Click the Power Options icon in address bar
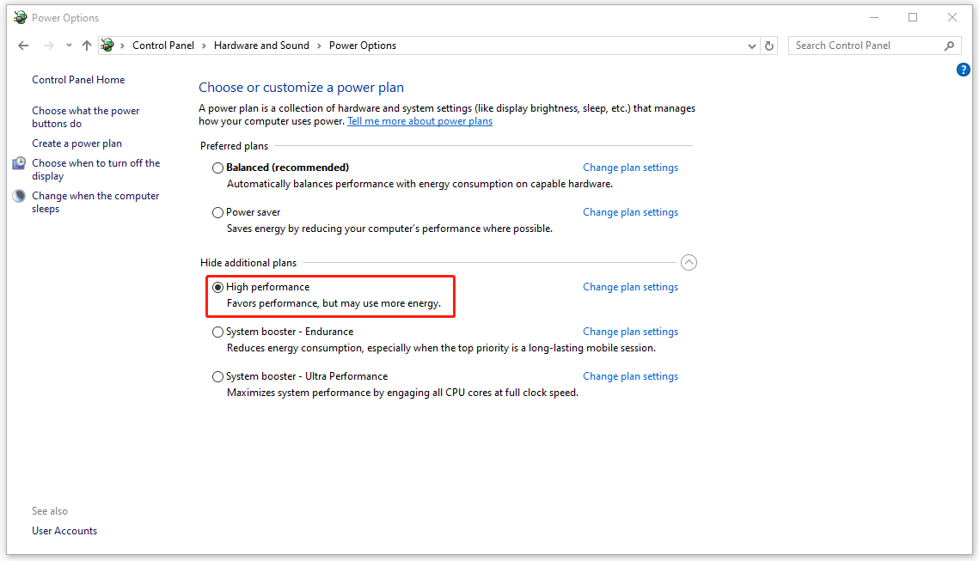This screenshot has height=561, width=979. tap(107, 45)
